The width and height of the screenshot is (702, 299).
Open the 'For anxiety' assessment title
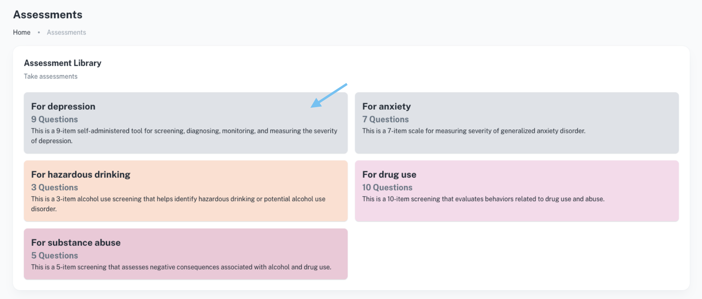click(386, 106)
